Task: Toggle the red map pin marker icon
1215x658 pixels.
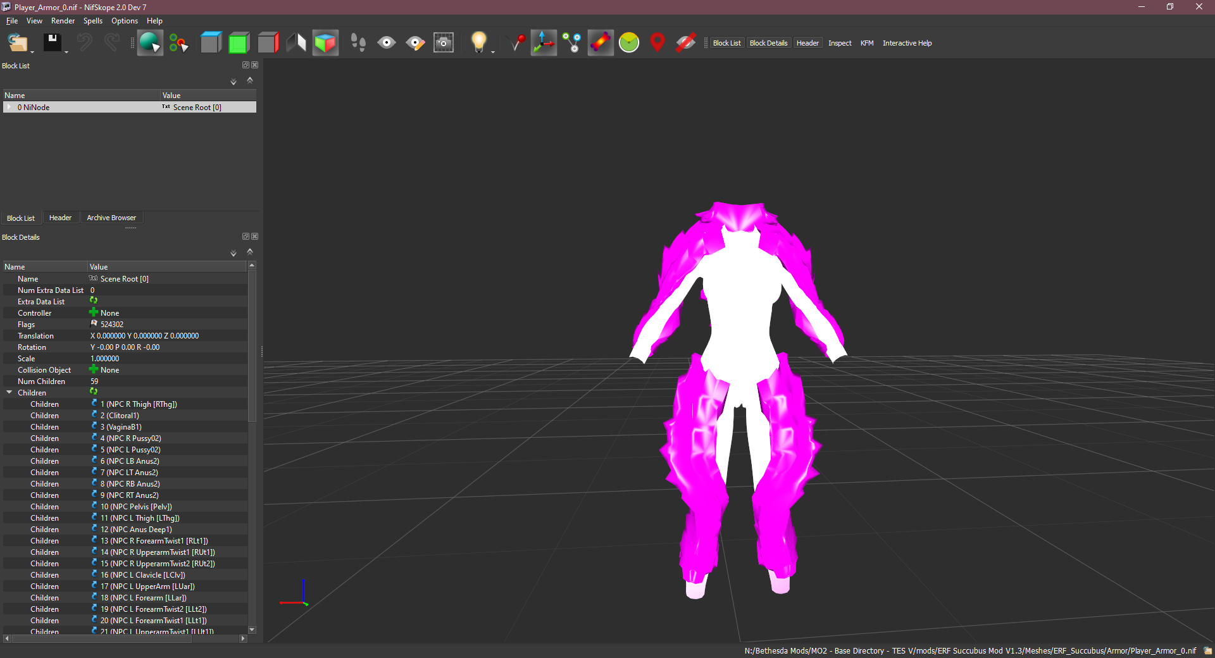Action: [x=657, y=43]
